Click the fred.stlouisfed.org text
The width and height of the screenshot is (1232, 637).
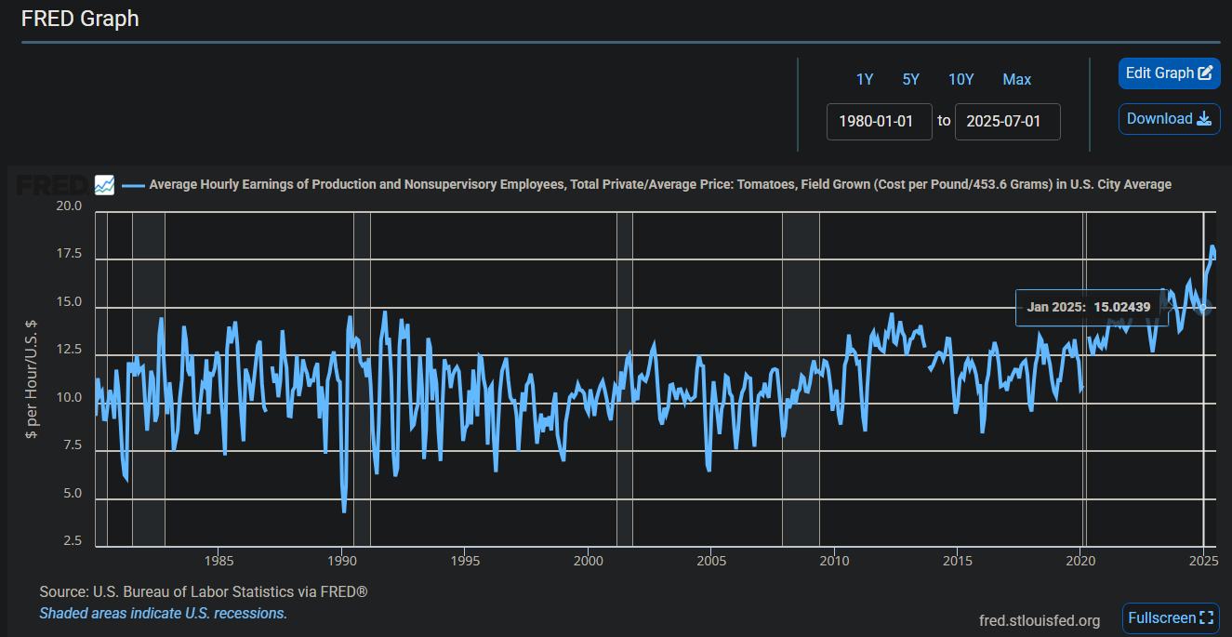tap(1040, 620)
